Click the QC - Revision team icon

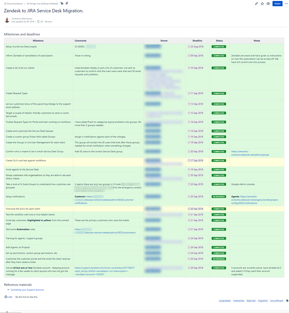(38, 22)
